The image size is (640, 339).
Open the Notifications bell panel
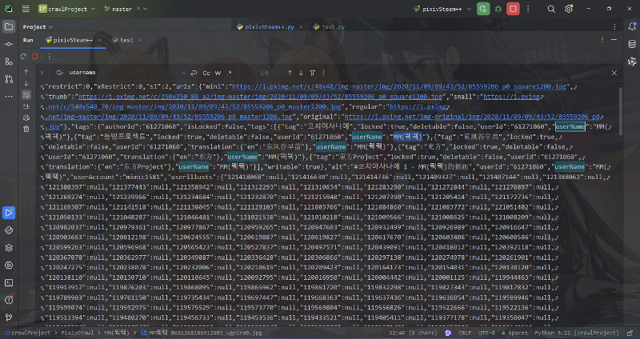tap(630, 26)
